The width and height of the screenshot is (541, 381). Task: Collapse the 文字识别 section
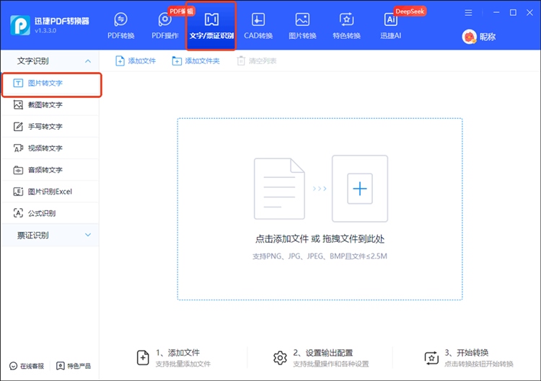coord(88,61)
